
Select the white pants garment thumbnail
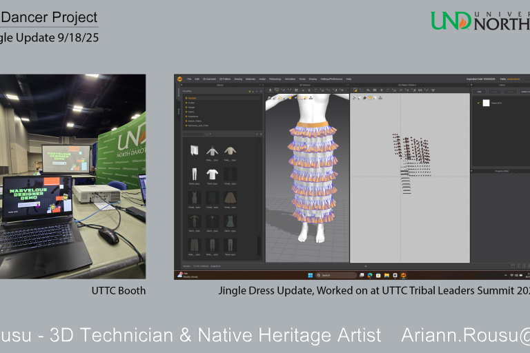(x=195, y=174)
